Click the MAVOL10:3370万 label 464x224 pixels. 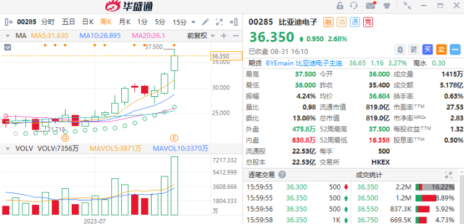[181, 149]
